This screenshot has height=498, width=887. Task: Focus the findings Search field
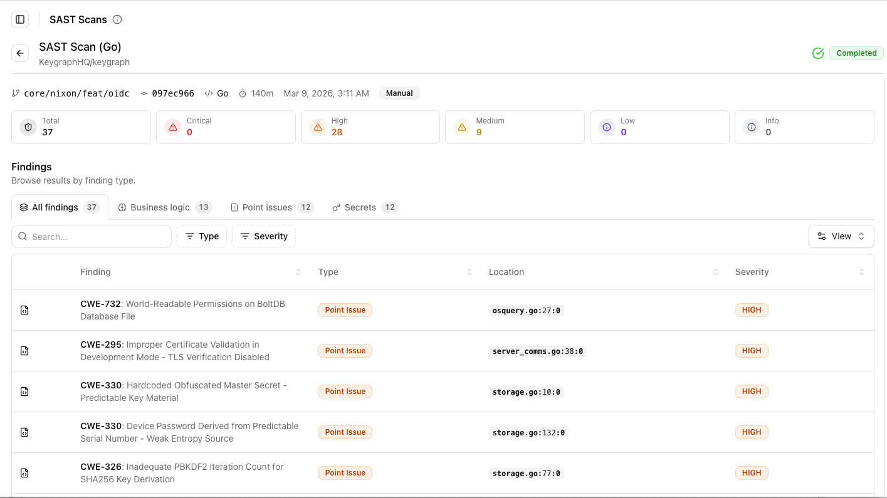coord(92,236)
